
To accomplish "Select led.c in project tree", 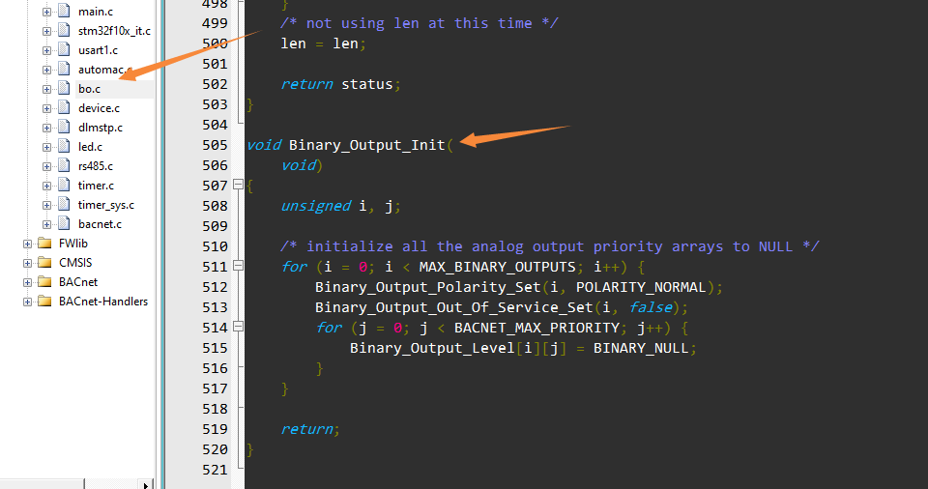I will point(90,147).
